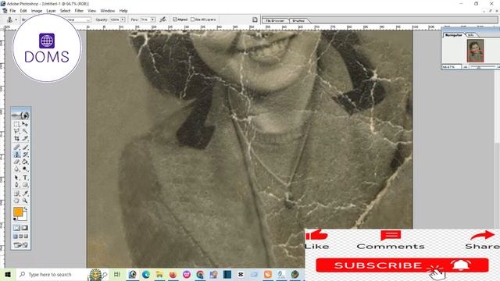Screen dimensions: 500x281
Task: Click the Opacity value field
Action: click(x=115, y=20)
